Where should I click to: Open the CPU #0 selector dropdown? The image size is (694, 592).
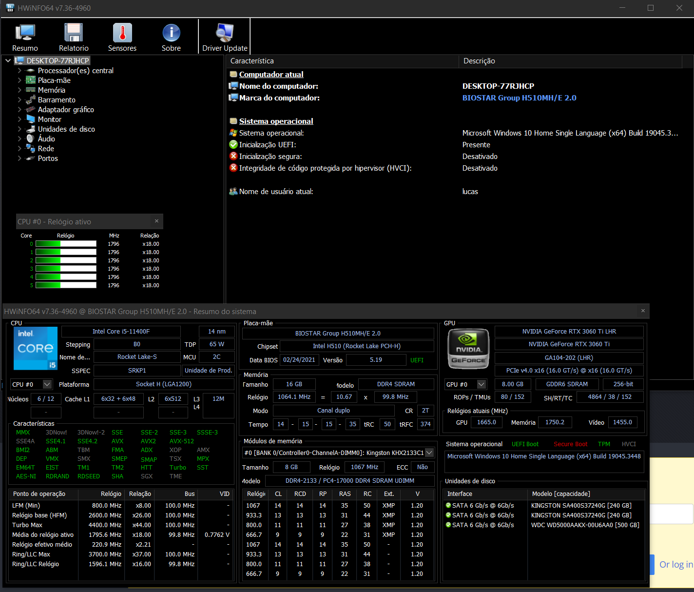click(47, 384)
